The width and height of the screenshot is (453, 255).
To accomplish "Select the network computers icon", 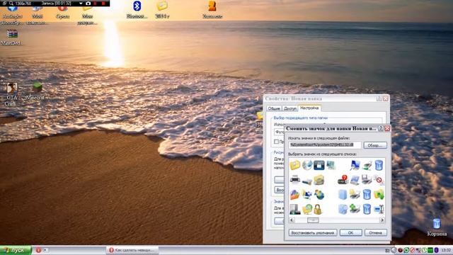I will pyautogui.click(x=306, y=195).
